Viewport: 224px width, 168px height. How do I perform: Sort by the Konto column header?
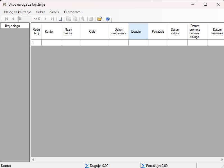click(51, 32)
